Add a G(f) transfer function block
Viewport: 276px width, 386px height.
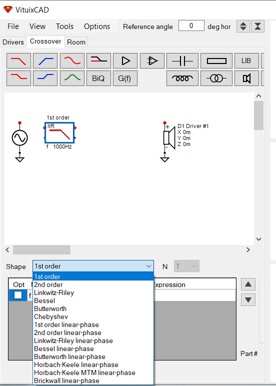pos(125,78)
